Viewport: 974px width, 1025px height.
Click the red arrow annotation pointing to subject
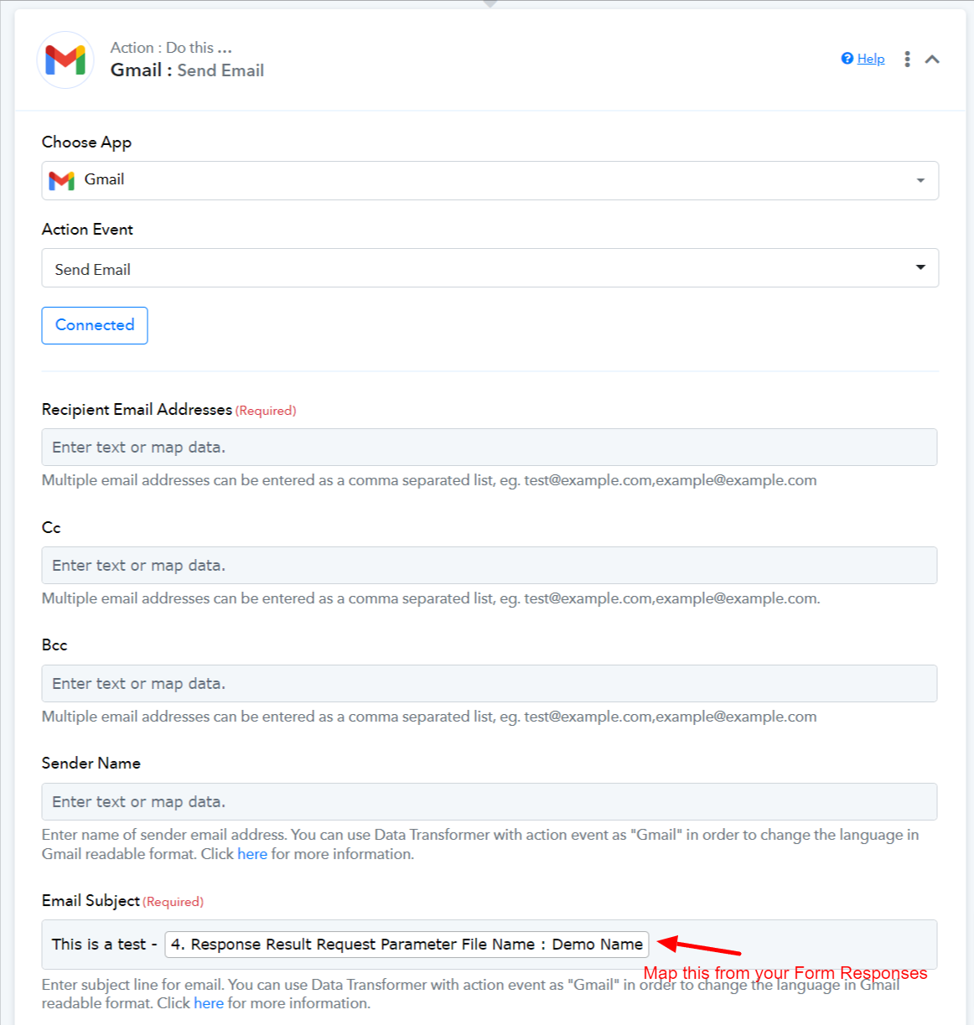point(699,947)
